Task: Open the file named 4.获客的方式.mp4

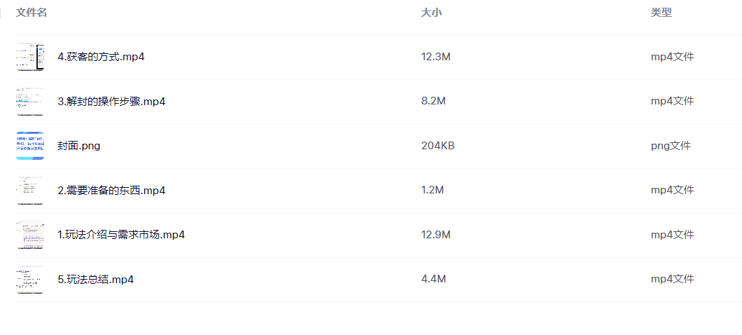Action: [101, 57]
